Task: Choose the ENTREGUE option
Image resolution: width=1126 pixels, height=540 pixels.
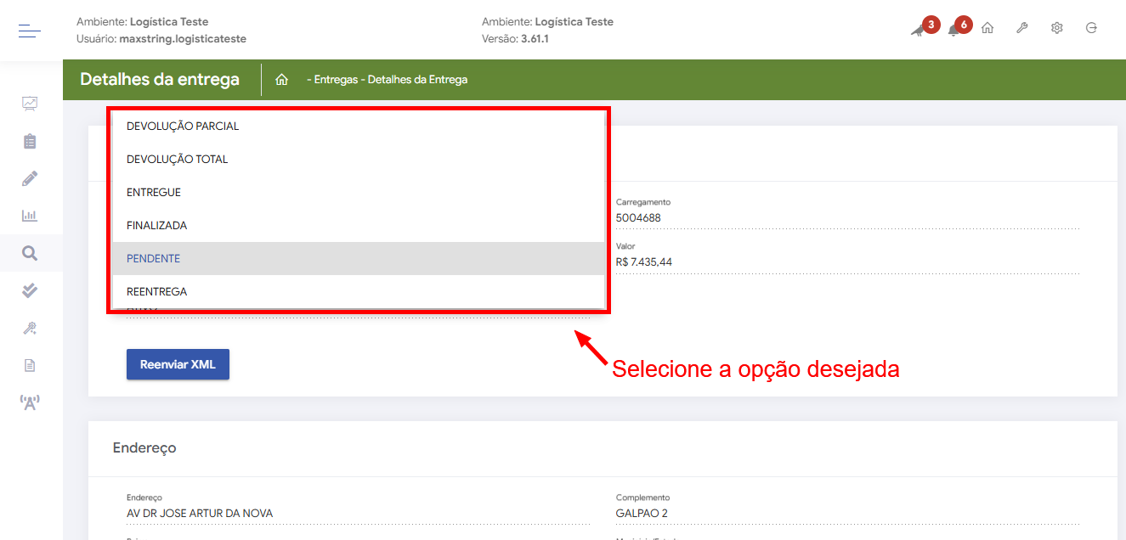Action: tap(359, 192)
